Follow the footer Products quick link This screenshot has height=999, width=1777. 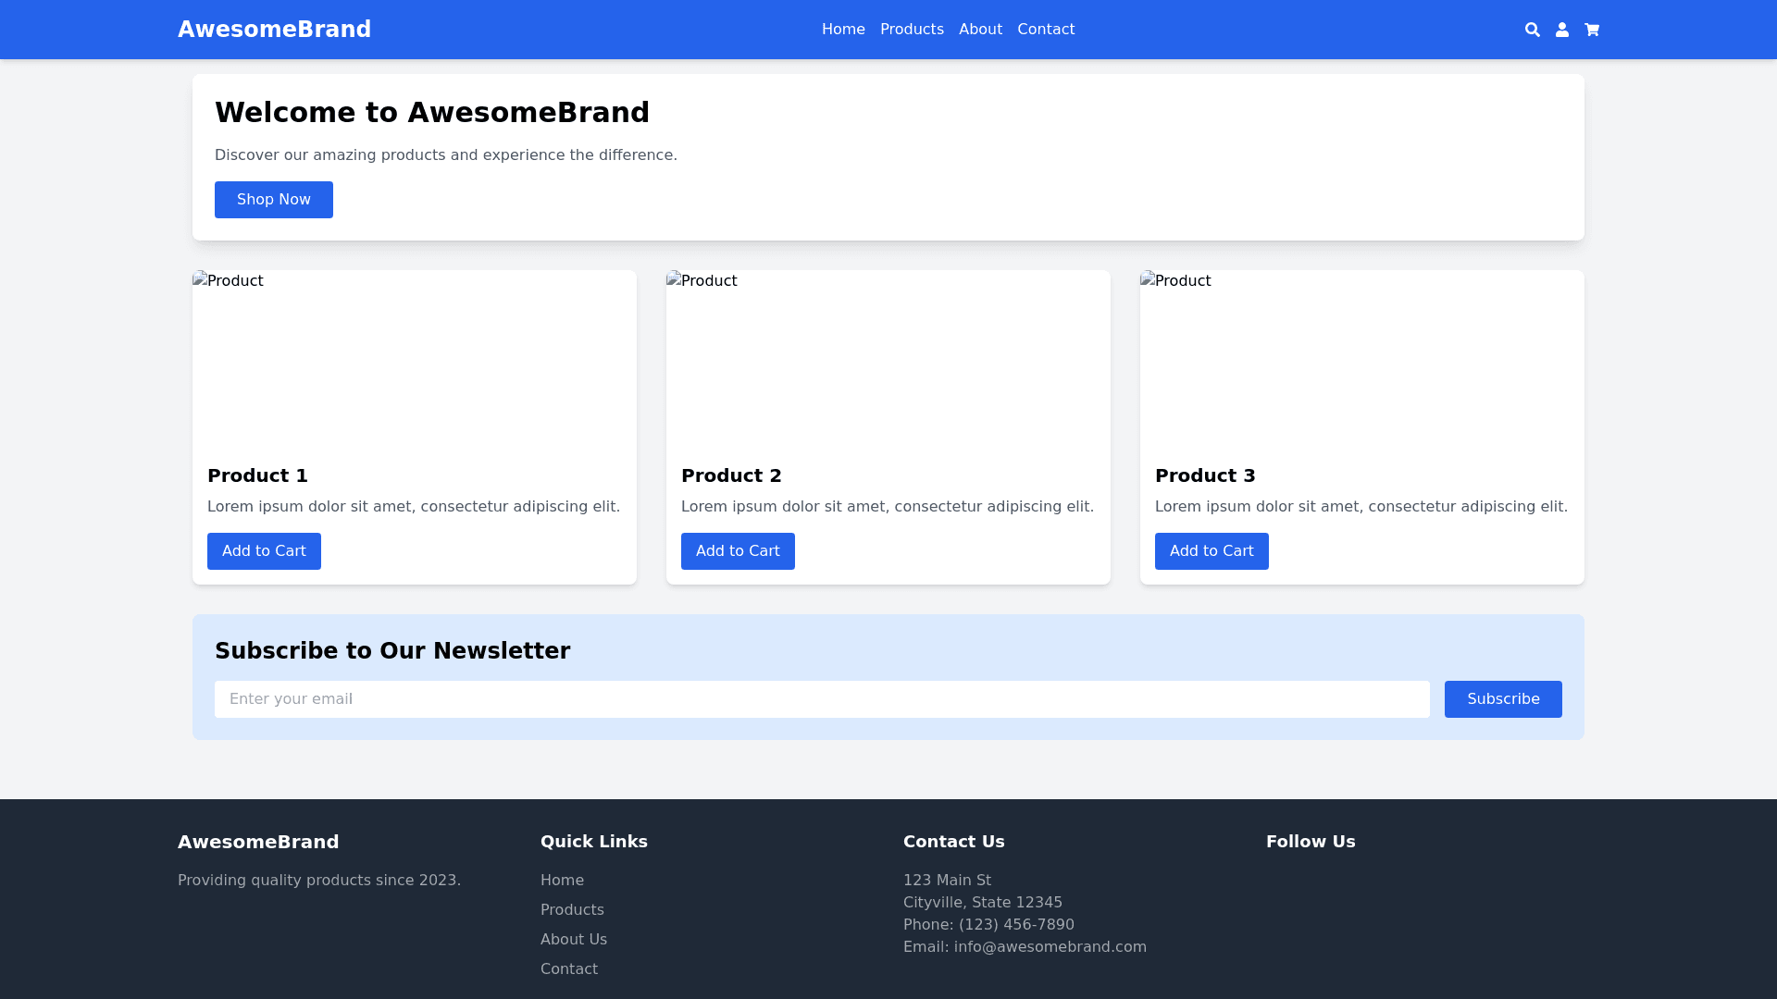pyautogui.click(x=572, y=910)
